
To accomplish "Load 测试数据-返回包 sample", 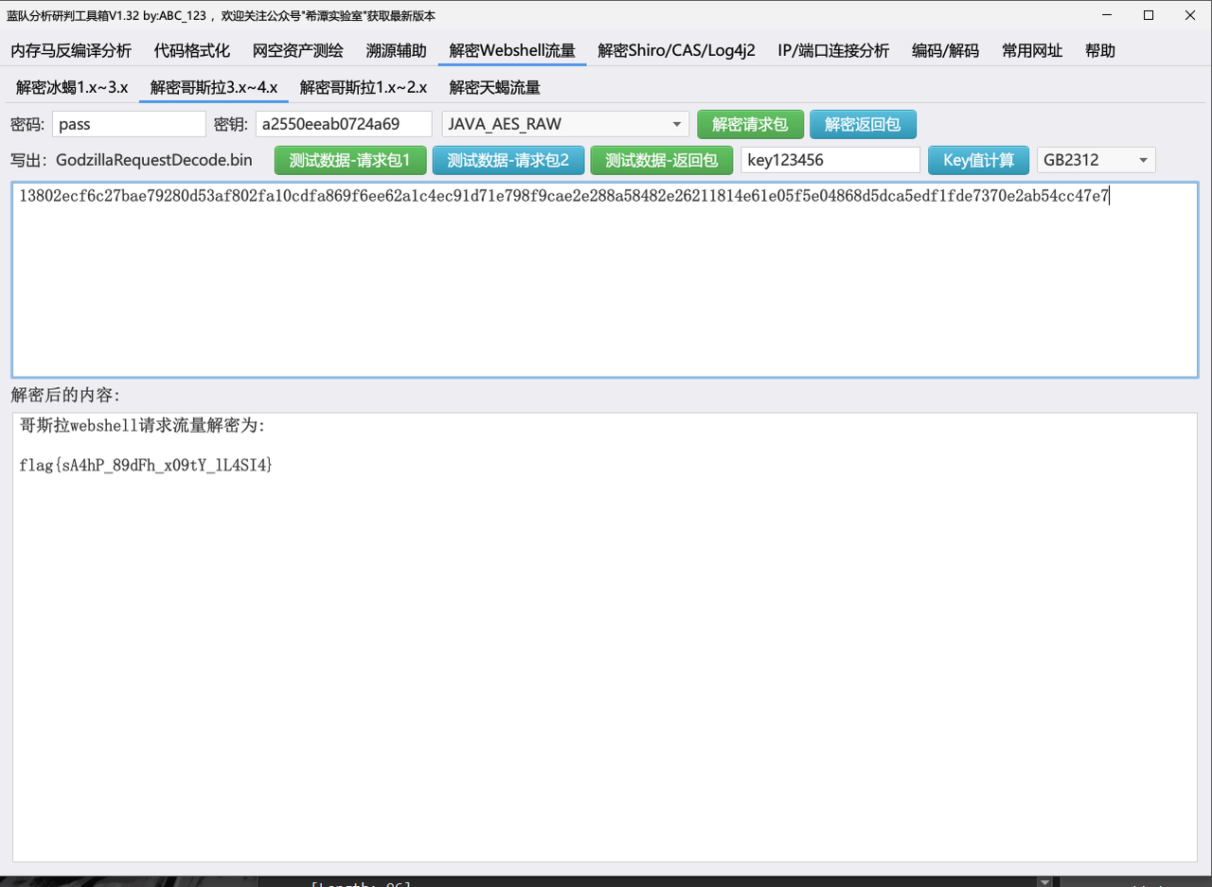I will point(662,160).
